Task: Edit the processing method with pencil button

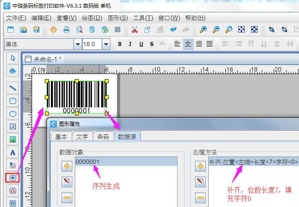Action: click(x=201, y=182)
